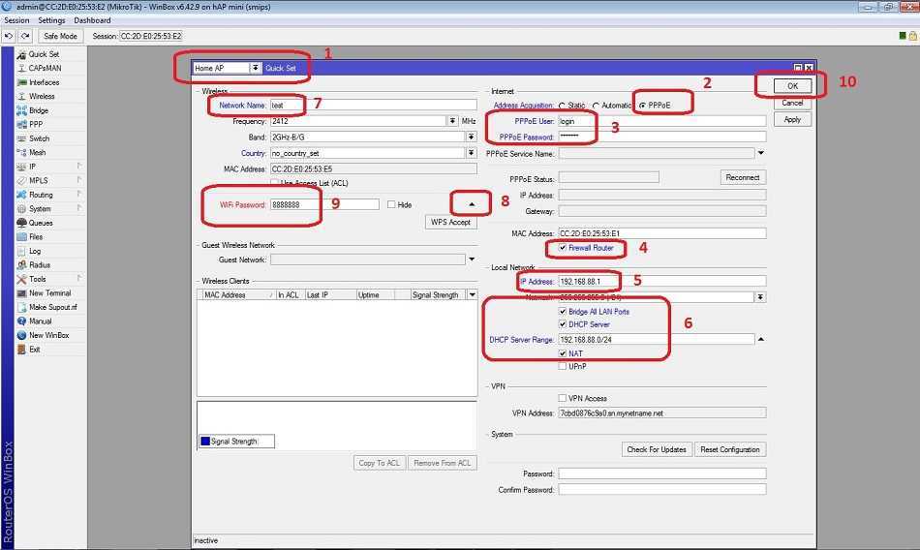Toggle the Firewall Router checkbox
The width and height of the screenshot is (920, 550).
[563, 248]
